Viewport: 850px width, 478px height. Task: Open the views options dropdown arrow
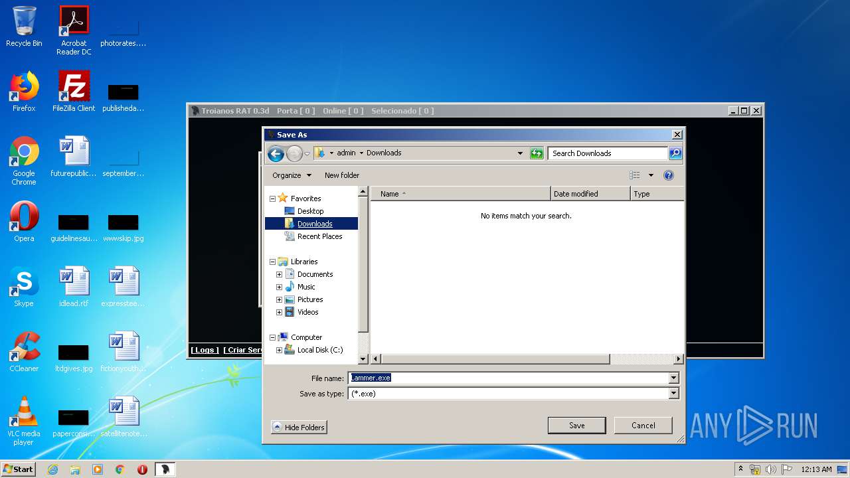[x=651, y=175]
